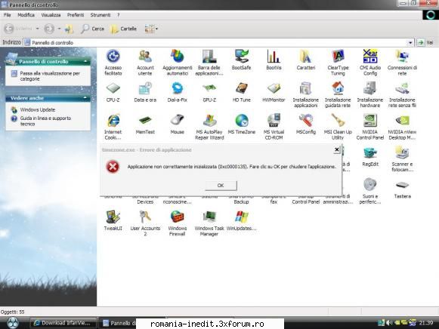Open Windows Firewall icon
This screenshot has height=329, width=439.
pyautogui.click(x=178, y=223)
